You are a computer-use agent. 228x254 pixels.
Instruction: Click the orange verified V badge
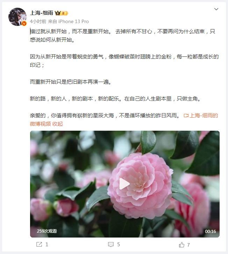[24, 23]
